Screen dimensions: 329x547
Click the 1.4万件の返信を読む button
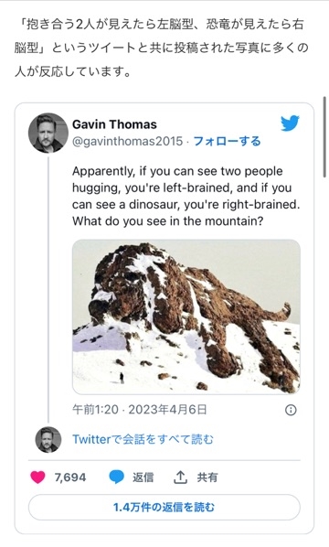pyautogui.click(x=164, y=508)
